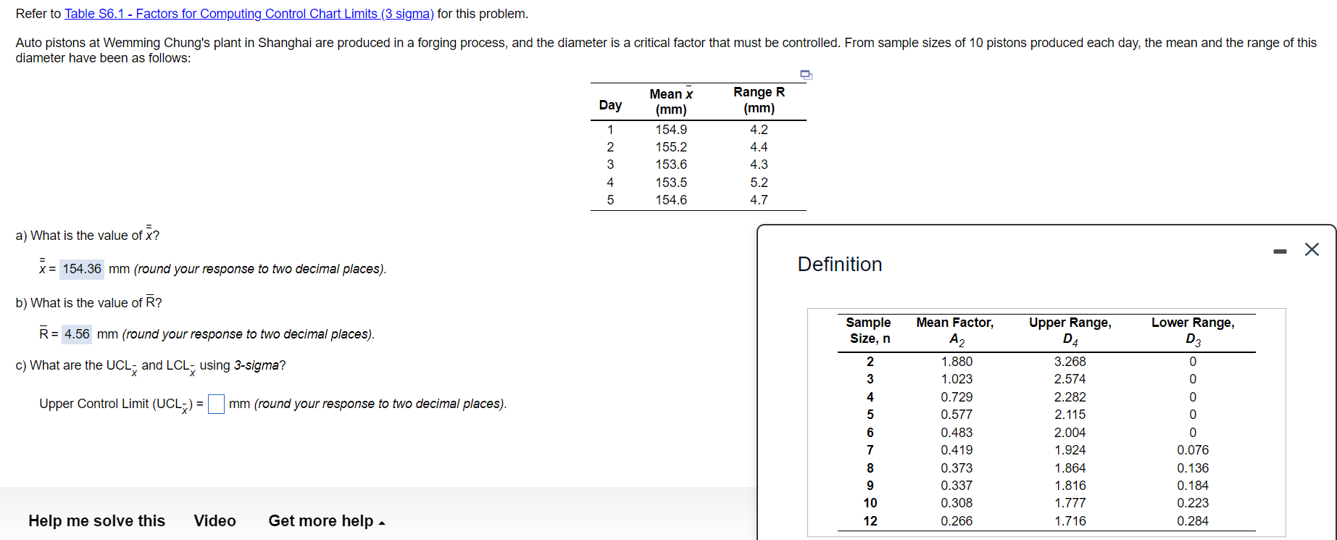Viewport: 1337px width, 540px height.
Task: Click the data table popup icon
Action: [806, 75]
